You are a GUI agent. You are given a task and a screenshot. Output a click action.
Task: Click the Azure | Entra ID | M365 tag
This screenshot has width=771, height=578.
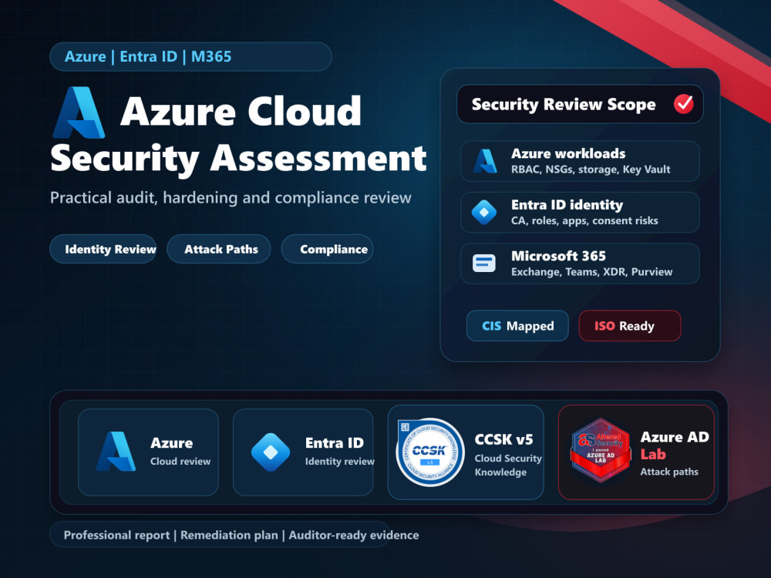click(190, 56)
